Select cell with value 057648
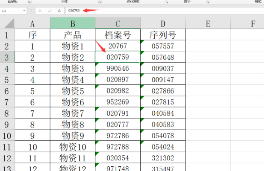This screenshot has width=265, height=171. [x=163, y=57]
